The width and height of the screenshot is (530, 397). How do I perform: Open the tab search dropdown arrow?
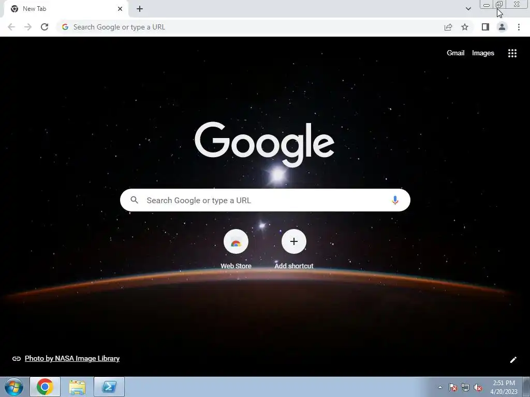pyautogui.click(x=468, y=9)
